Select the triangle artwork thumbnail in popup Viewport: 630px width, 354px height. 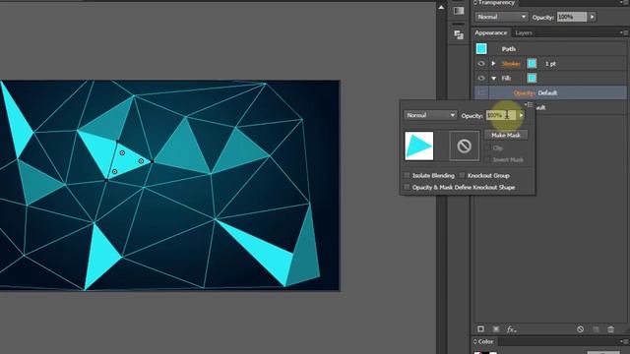pos(418,146)
